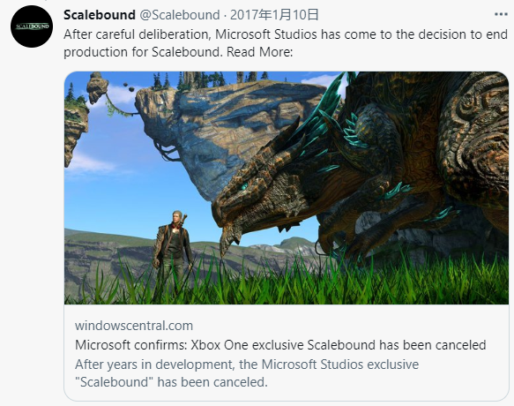Open the Scalebound display name profile link
514x406 pixels.
[x=100, y=15]
